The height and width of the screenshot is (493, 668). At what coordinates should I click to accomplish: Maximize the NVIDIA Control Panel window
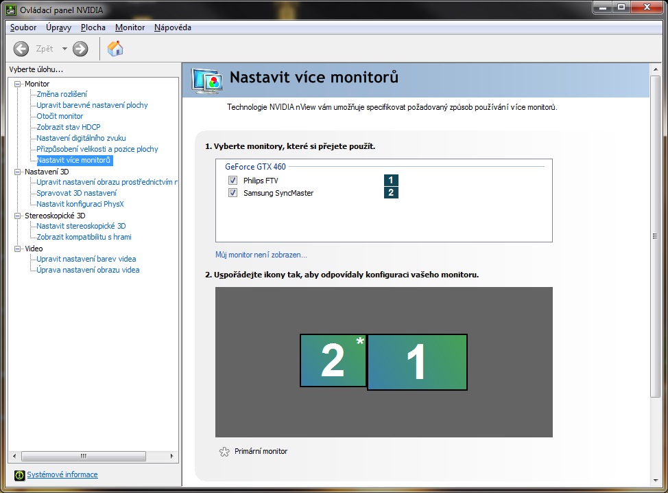click(x=621, y=8)
